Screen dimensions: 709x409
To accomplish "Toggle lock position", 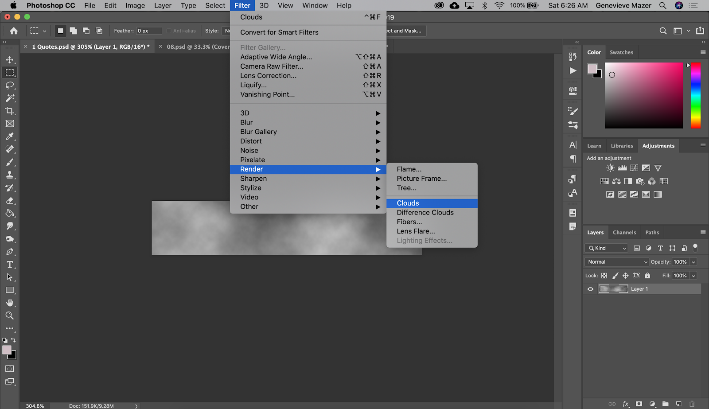I will pos(626,276).
